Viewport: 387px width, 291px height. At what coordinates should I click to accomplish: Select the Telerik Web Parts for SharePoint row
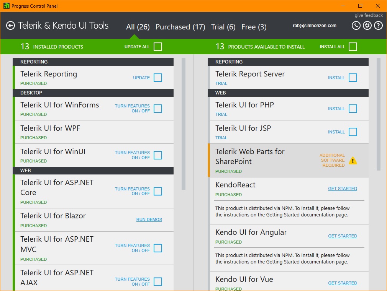tap(289, 160)
